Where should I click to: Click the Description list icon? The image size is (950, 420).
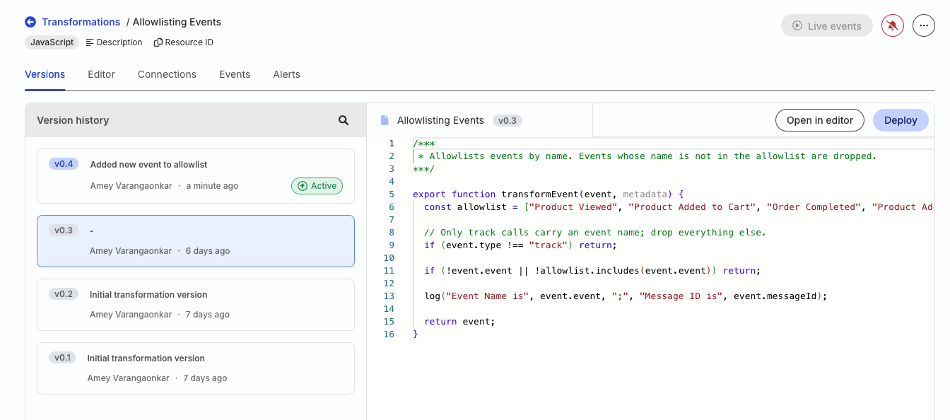[x=90, y=42]
